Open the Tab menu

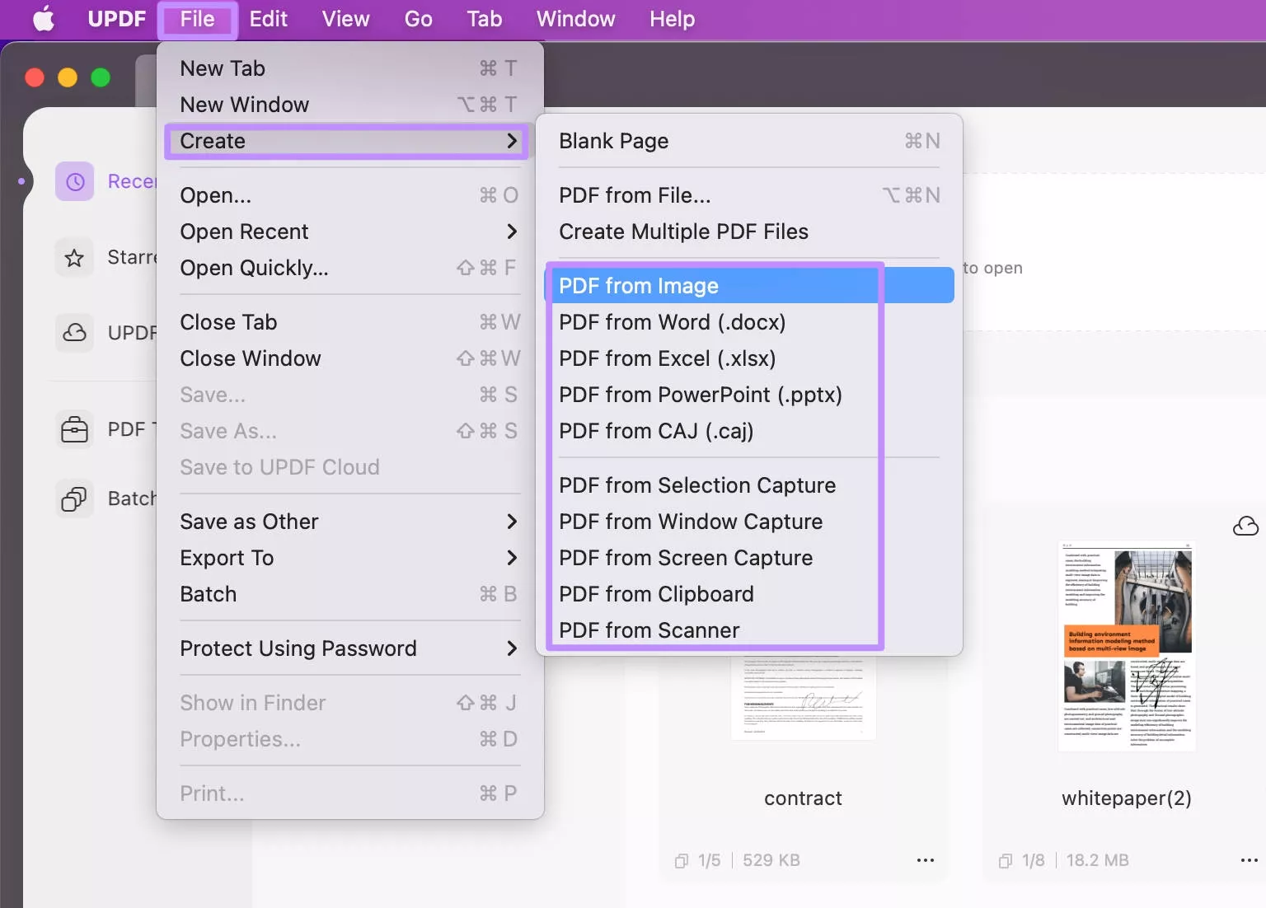(x=484, y=19)
